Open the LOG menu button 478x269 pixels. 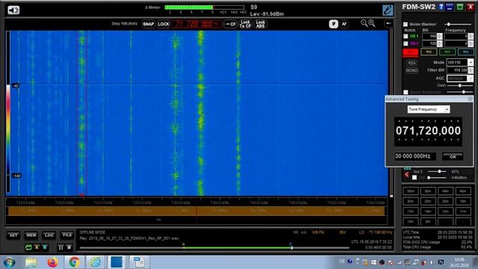click(x=49, y=235)
